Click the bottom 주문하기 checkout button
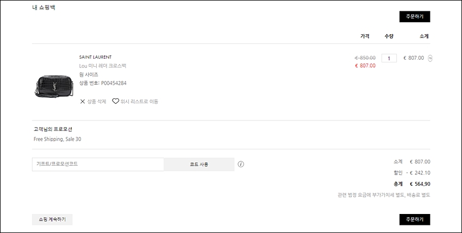This screenshot has height=233, width=462. click(415, 219)
